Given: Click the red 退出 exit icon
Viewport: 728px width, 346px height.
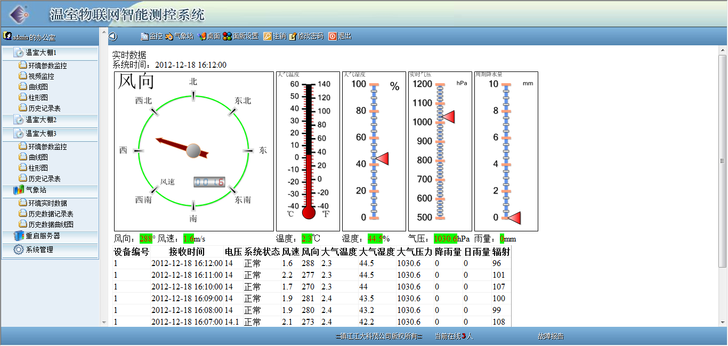Looking at the screenshot, I should click(332, 36).
